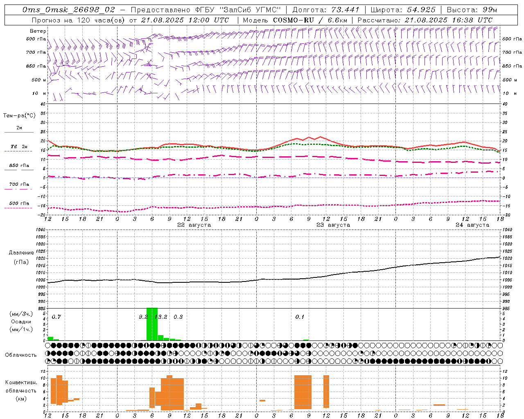The height and width of the screenshot is (419, 524).
Task: Click the Конвективн. облачность panel label
Action: coord(21,386)
